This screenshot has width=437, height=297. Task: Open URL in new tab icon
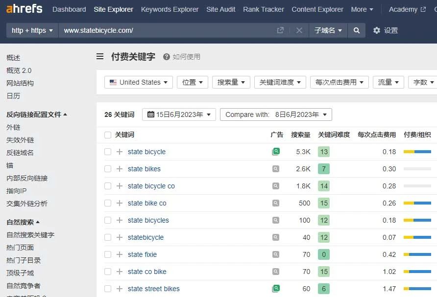point(280,30)
